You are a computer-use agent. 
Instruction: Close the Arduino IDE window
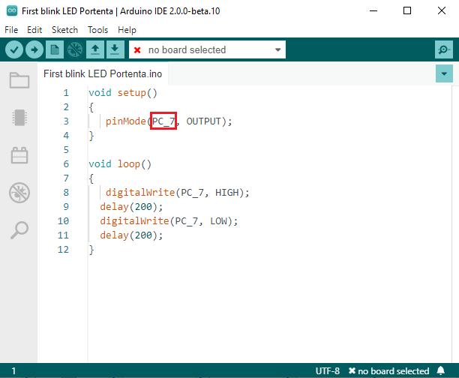click(442, 10)
